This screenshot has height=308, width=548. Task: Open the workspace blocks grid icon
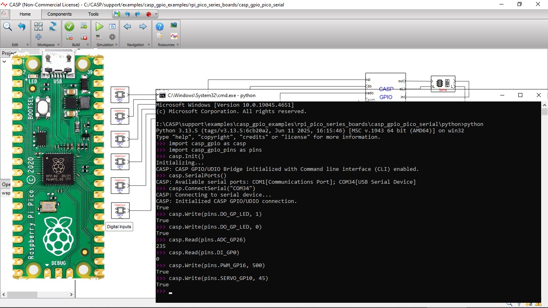point(39,26)
